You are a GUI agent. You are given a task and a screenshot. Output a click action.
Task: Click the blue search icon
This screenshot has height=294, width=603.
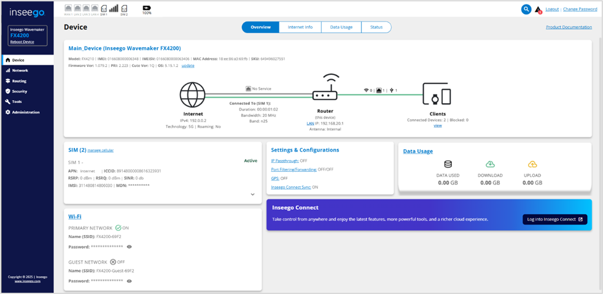click(x=526, y=9)
